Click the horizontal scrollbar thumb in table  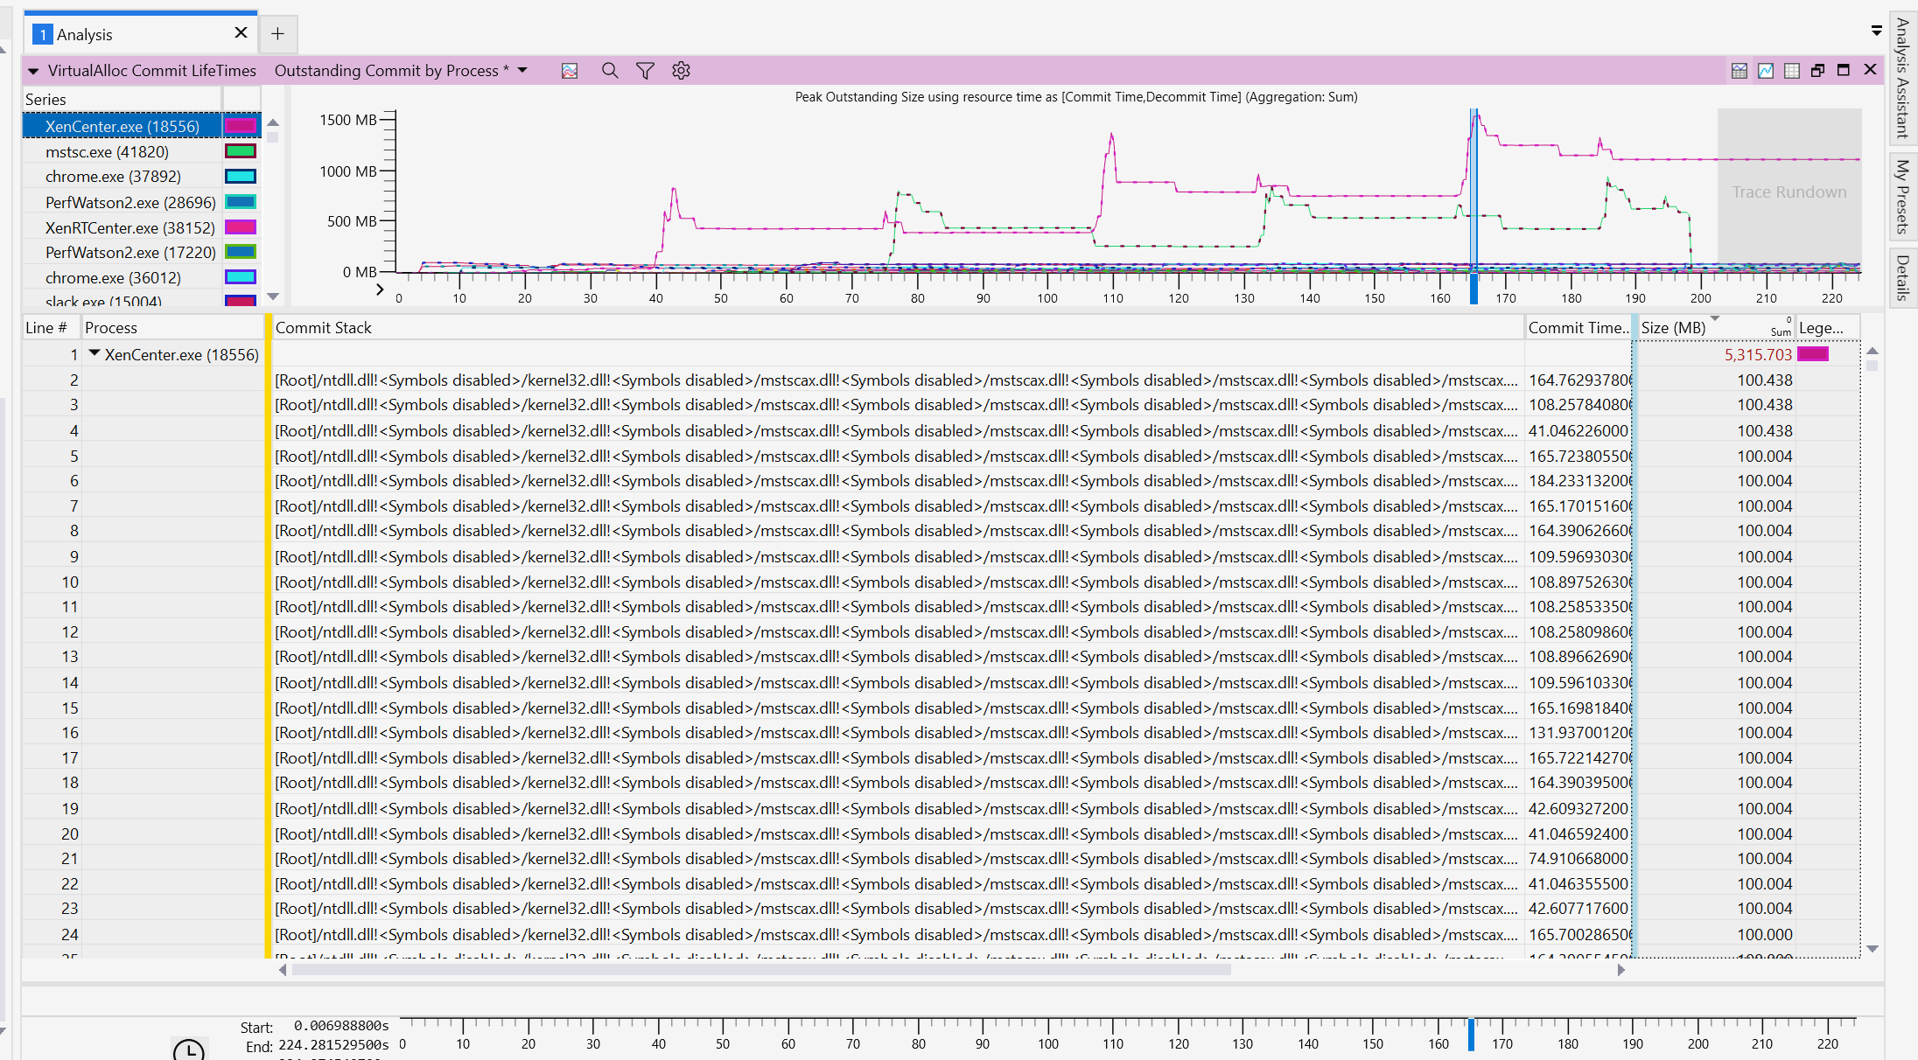pos(761,970)
